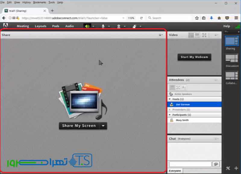Open the microphone options dropdown arrow

pos(109,26)
